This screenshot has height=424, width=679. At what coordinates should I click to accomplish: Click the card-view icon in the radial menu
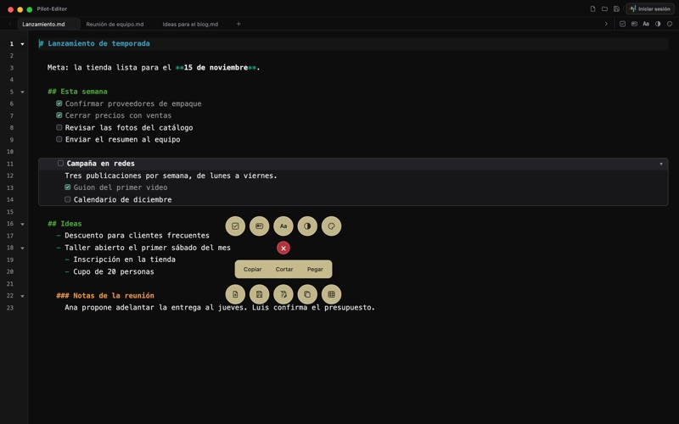pyautogui.click(x=260, y=226)
